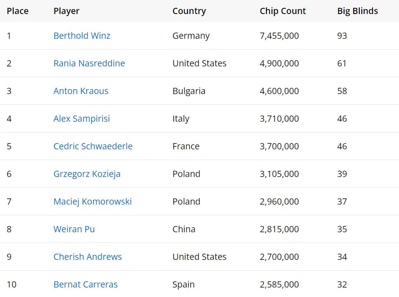Click the Anton Kraous link

(81, 91)
